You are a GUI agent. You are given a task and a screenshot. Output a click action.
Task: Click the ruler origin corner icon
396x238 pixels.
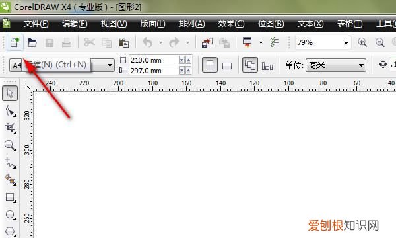tap(28, 87)
